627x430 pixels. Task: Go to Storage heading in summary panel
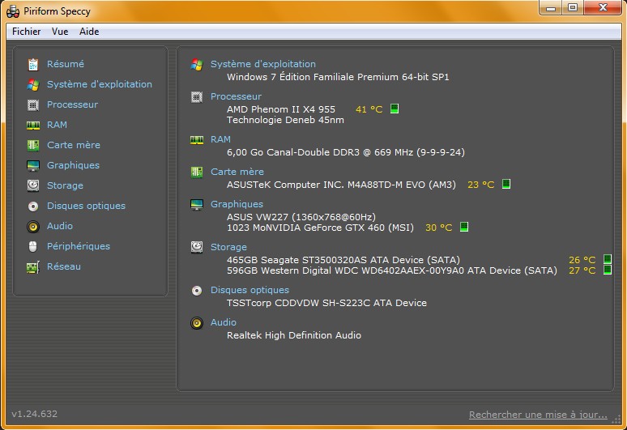click(x=228, y=247)
